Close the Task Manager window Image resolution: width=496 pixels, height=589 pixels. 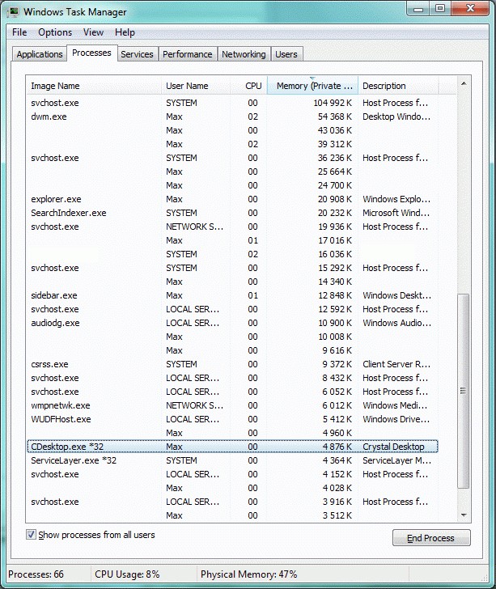[470, 9]
